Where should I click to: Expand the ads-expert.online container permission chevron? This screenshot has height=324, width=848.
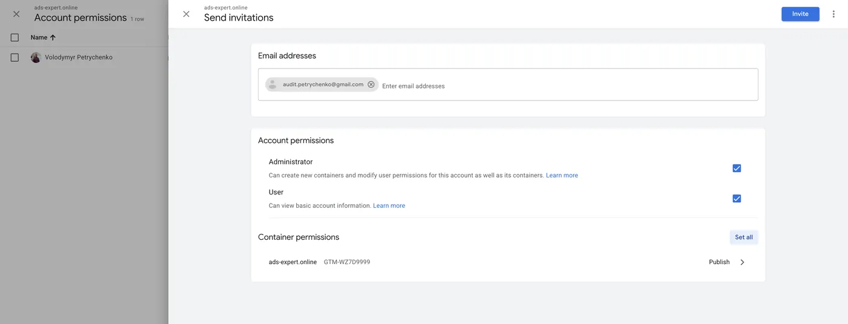(x=743, y=262)
